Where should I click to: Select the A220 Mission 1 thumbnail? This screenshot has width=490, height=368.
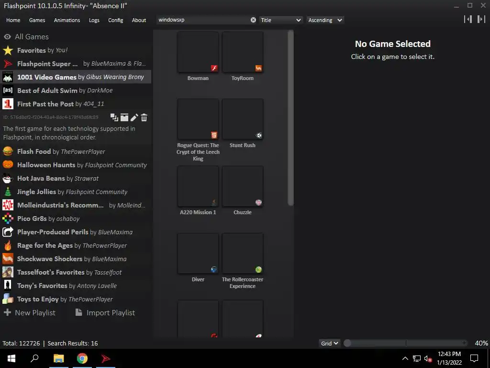point(198,186)
